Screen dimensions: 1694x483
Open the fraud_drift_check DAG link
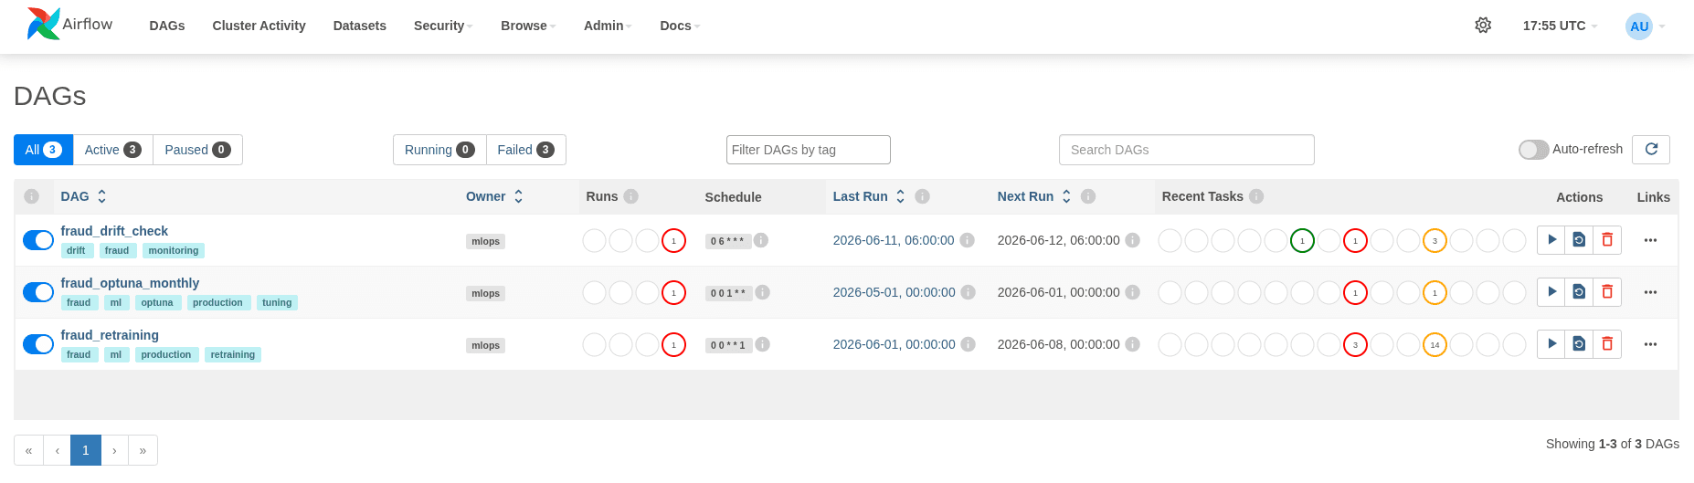click(x=114, y=231)
